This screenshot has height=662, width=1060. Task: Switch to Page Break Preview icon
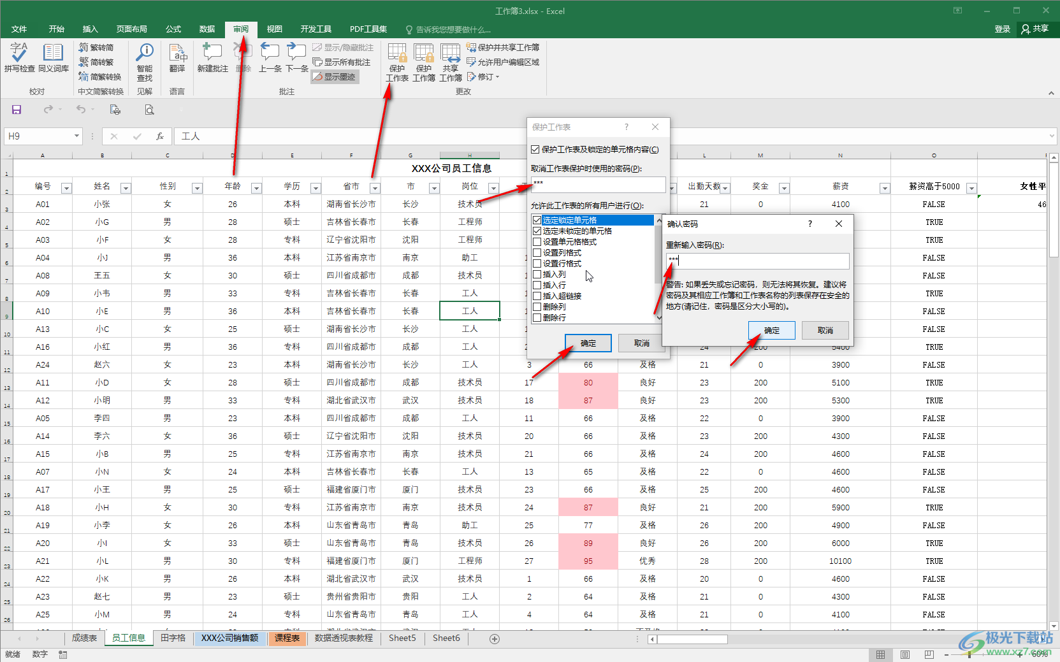(x=929, y=654)
